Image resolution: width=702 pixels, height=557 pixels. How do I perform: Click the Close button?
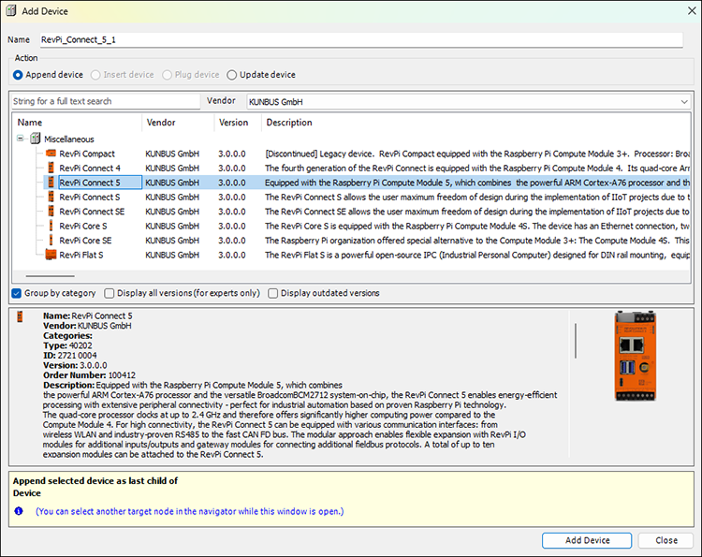click(x=665, y=540)
